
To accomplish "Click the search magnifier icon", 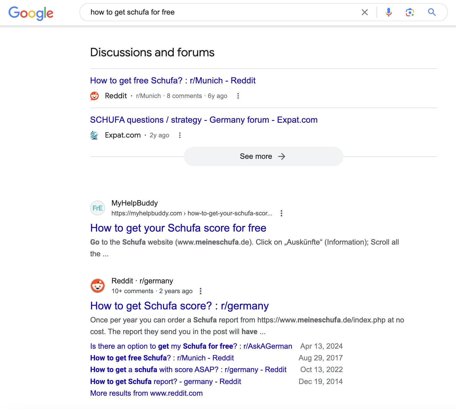I will click(432, 12).
